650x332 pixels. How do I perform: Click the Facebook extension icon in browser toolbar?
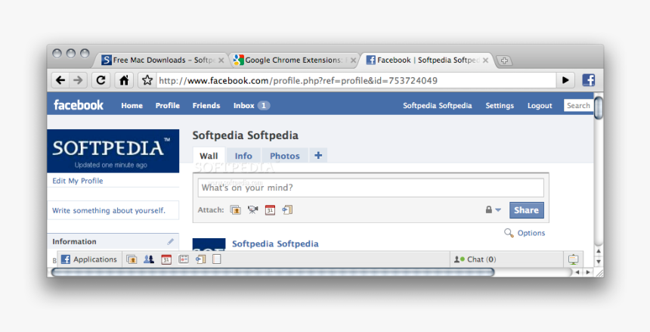click(587, 80)
